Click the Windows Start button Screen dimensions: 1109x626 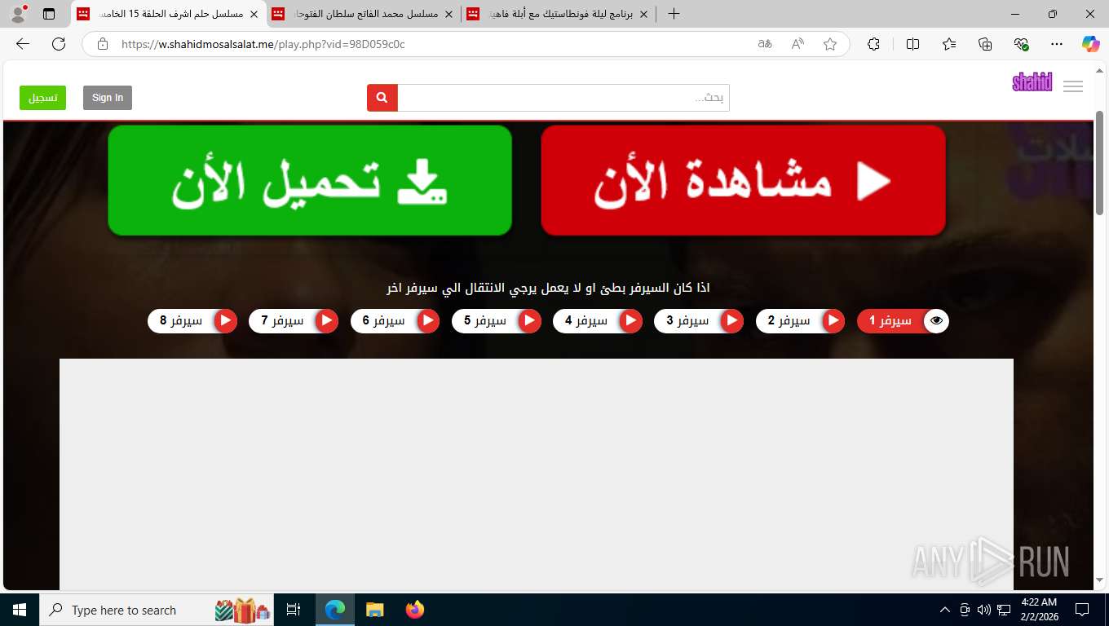point(20,610)
